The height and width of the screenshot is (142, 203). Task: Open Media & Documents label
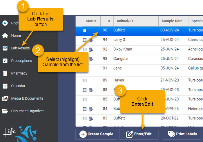click(27, 98)
